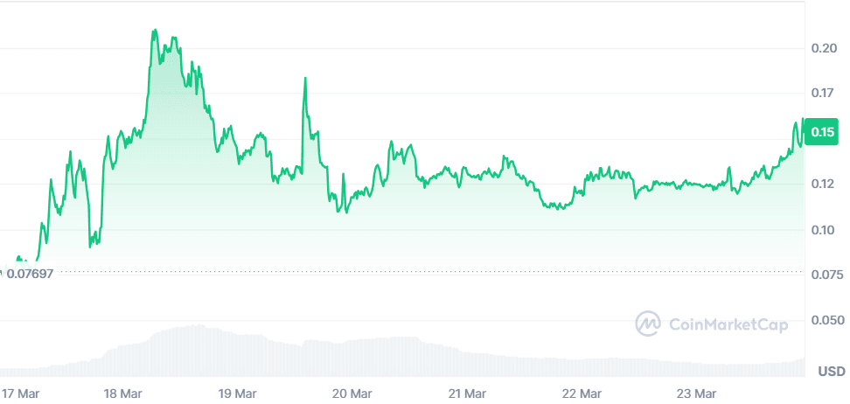The height and width of the screenshot is (404, 850).
Task: Click the 0.07697 starting price label
Action: tap(30, 274)
